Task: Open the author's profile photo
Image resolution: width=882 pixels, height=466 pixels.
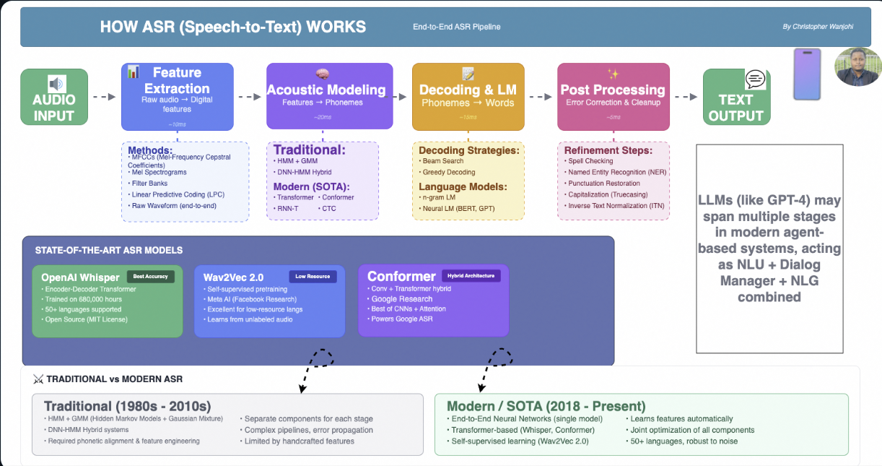Action: tap(858, 67)
